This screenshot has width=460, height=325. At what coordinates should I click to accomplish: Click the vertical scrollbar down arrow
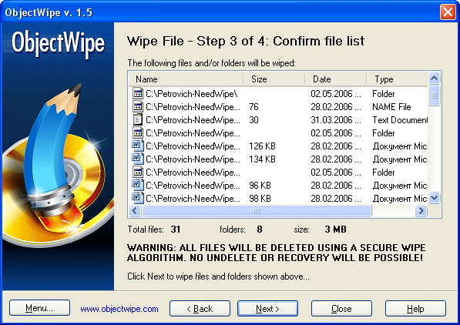pyautogui.click(x=434, y=198)
